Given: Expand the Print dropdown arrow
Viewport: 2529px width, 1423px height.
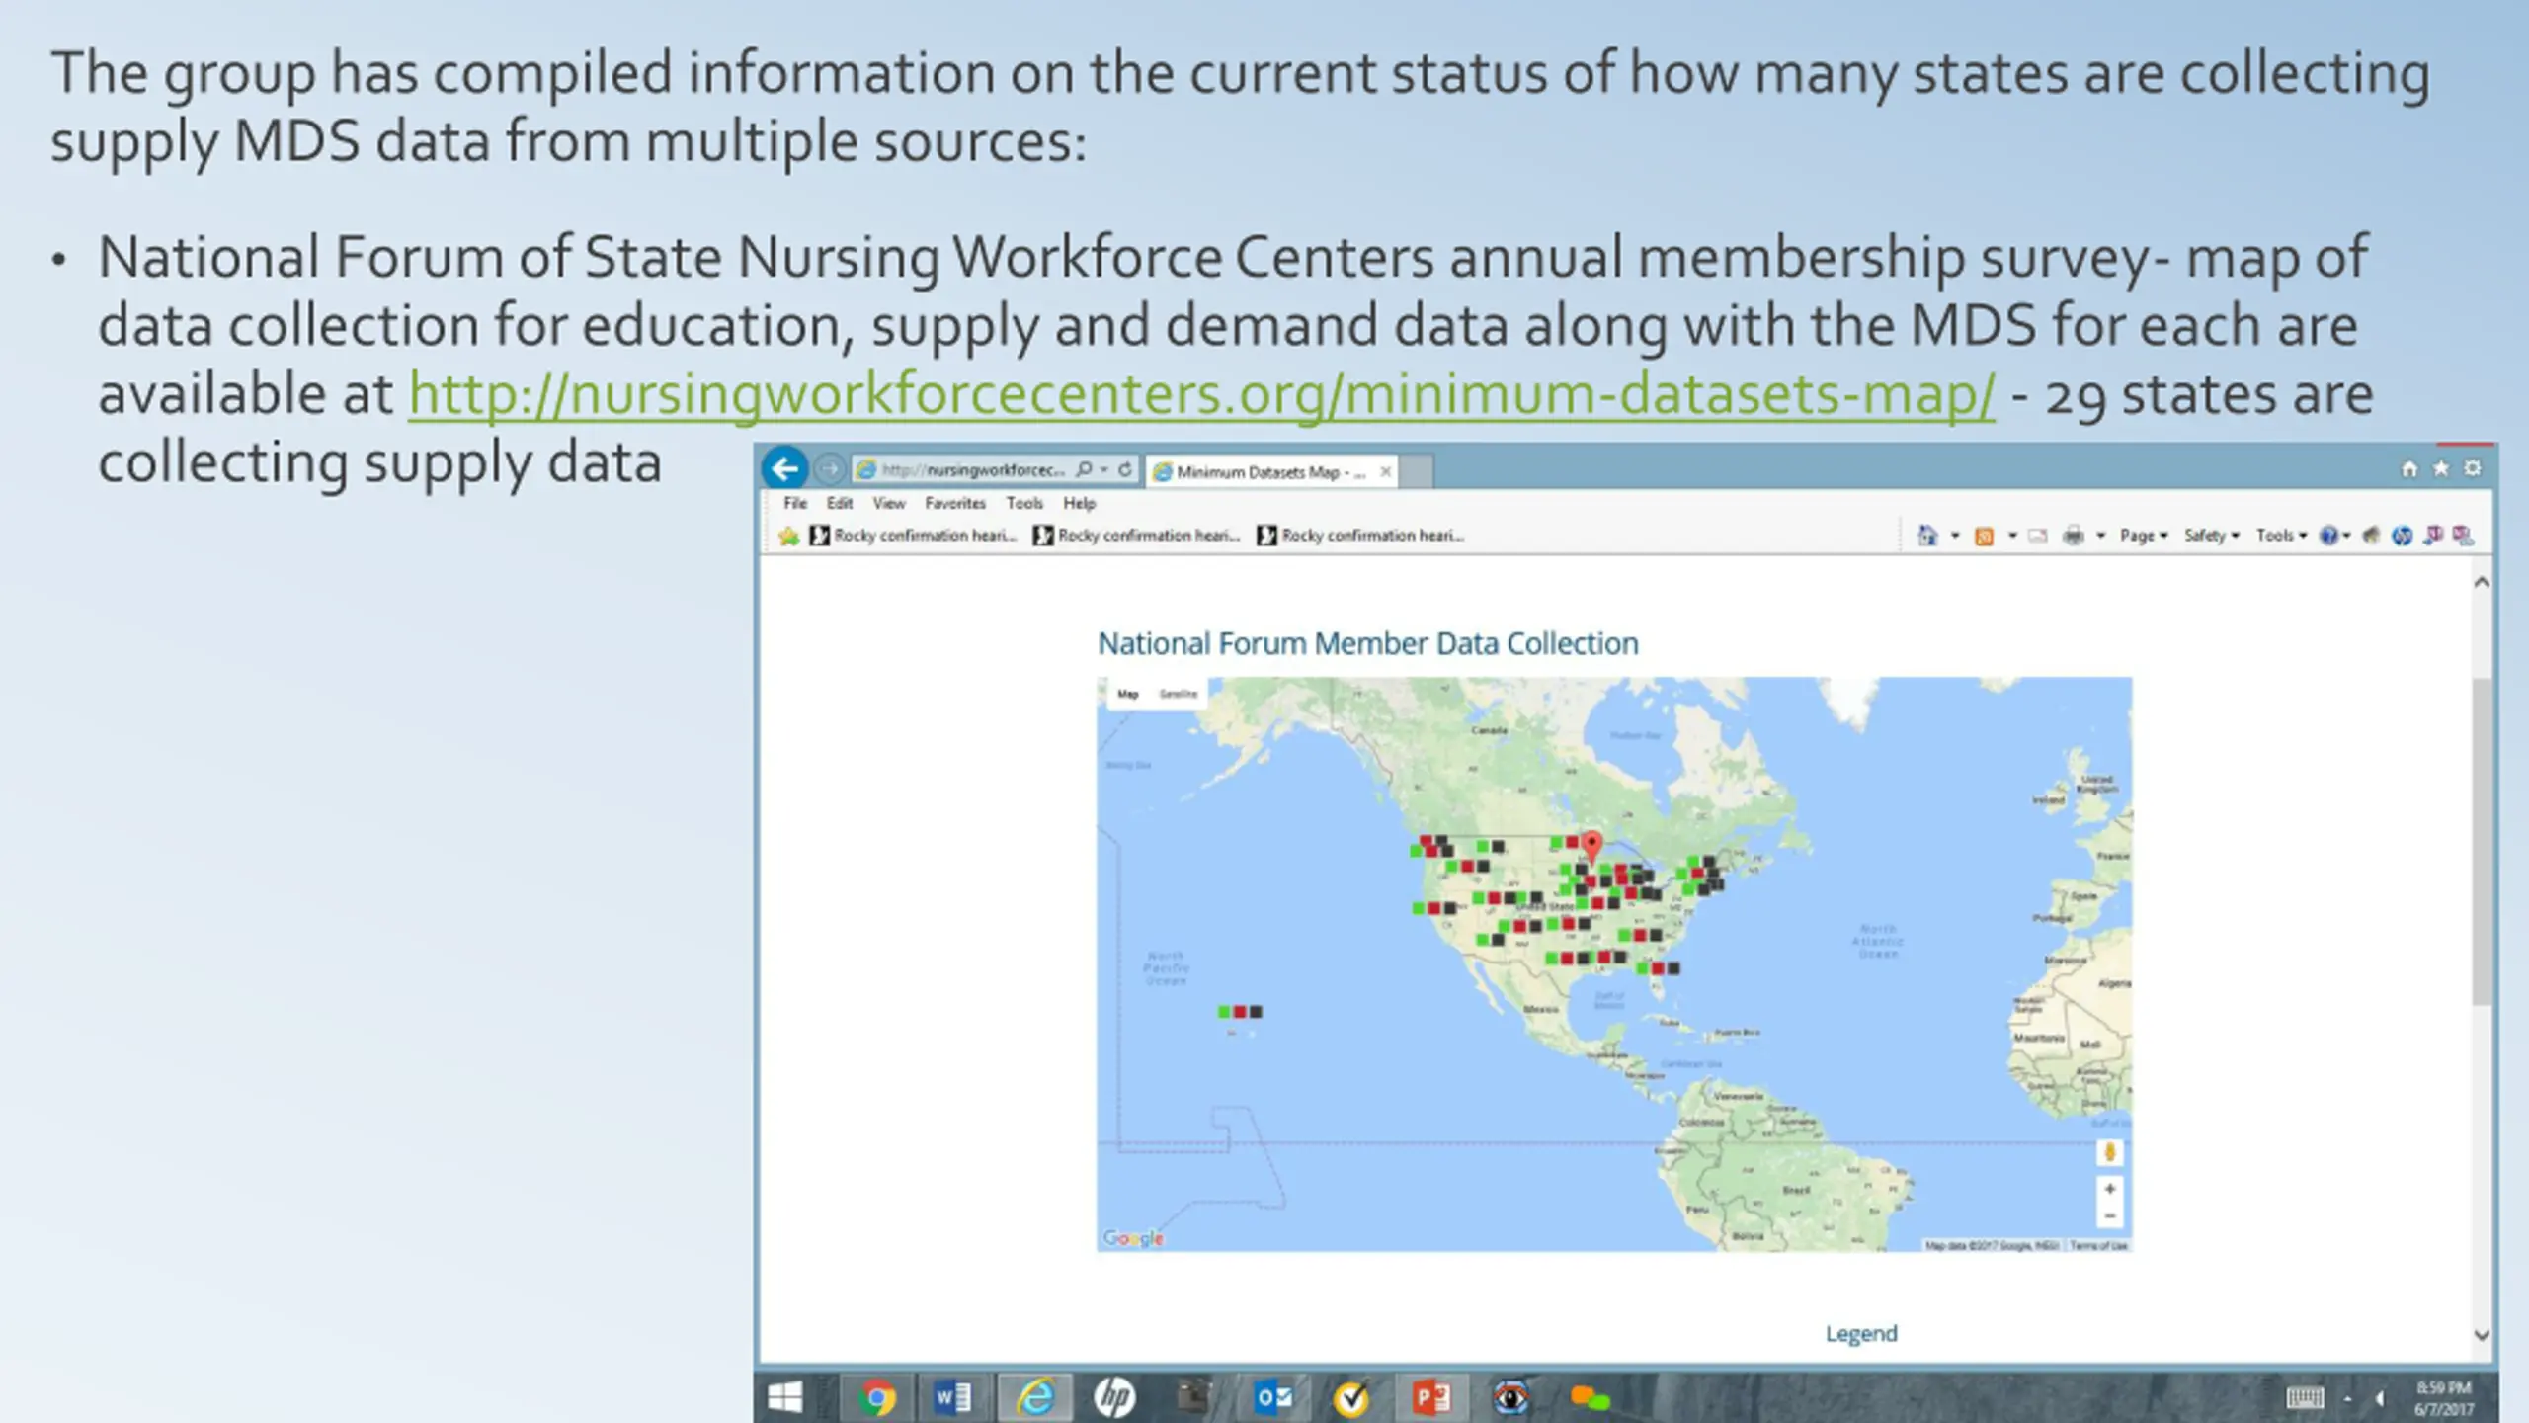Looking at the screenshot, I should 2101,536.
